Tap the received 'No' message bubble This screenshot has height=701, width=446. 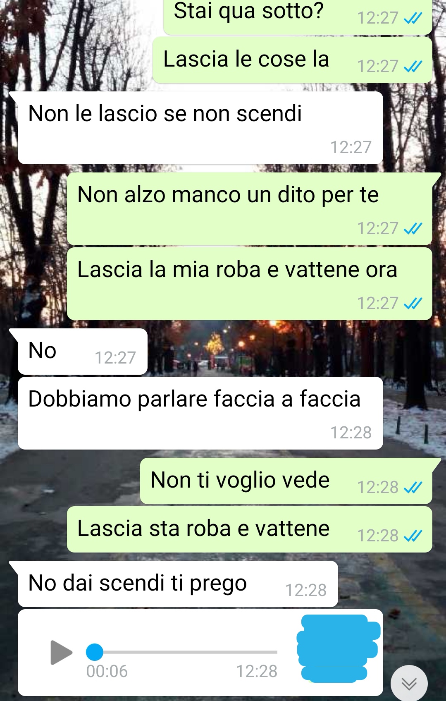tap(82, 352)
